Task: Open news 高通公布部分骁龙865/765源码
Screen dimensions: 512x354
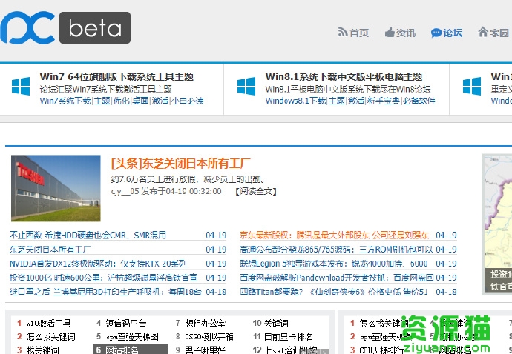Action: [x=336, y=250]
